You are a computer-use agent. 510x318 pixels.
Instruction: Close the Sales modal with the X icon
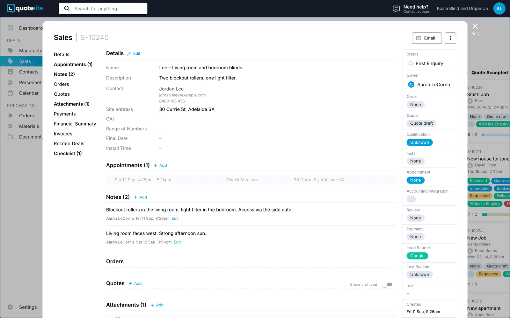(475, 26)
